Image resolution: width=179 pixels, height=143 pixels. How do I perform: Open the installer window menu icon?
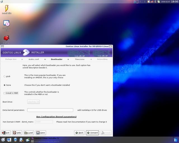(2, 46)
